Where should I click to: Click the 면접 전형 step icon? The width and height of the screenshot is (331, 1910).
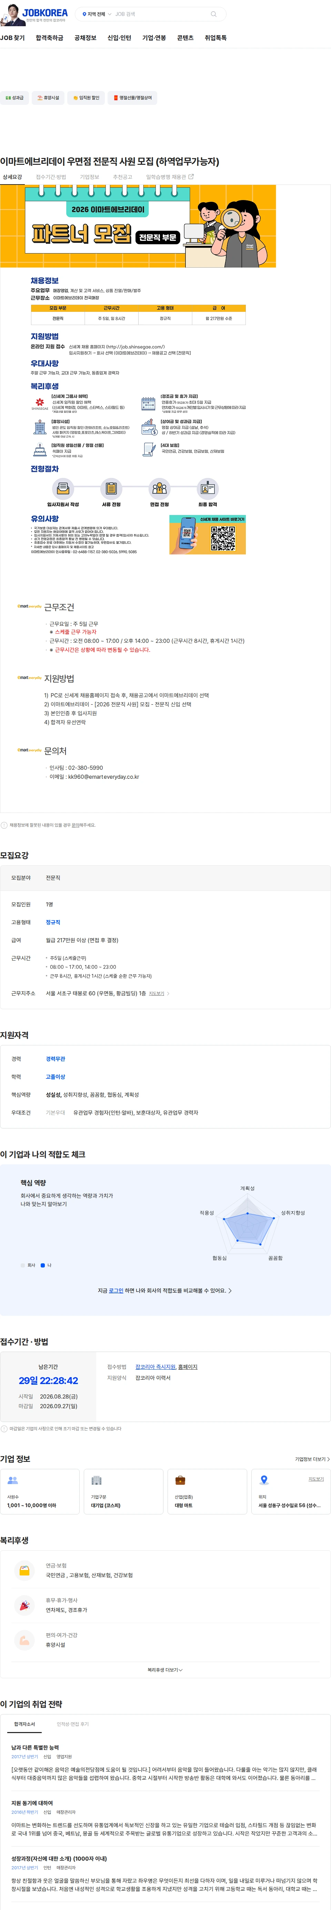(x=159, y=489)
